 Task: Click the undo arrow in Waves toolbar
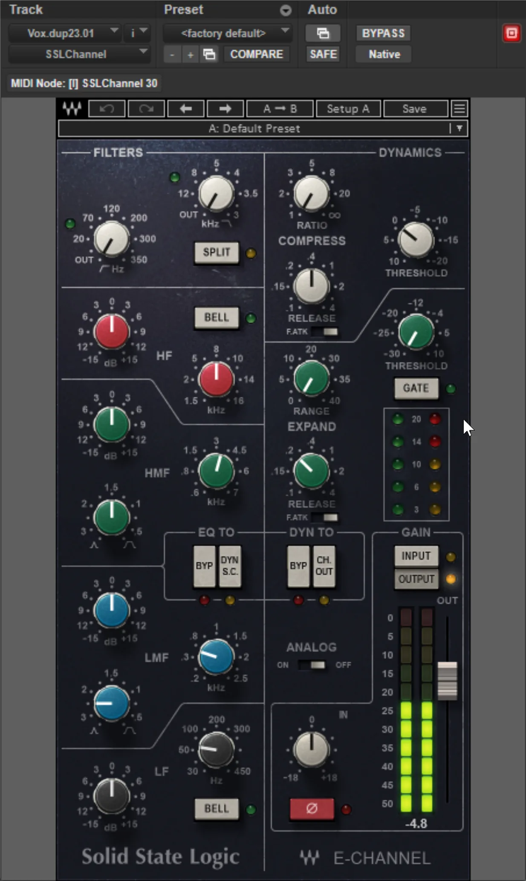(107, 109)
